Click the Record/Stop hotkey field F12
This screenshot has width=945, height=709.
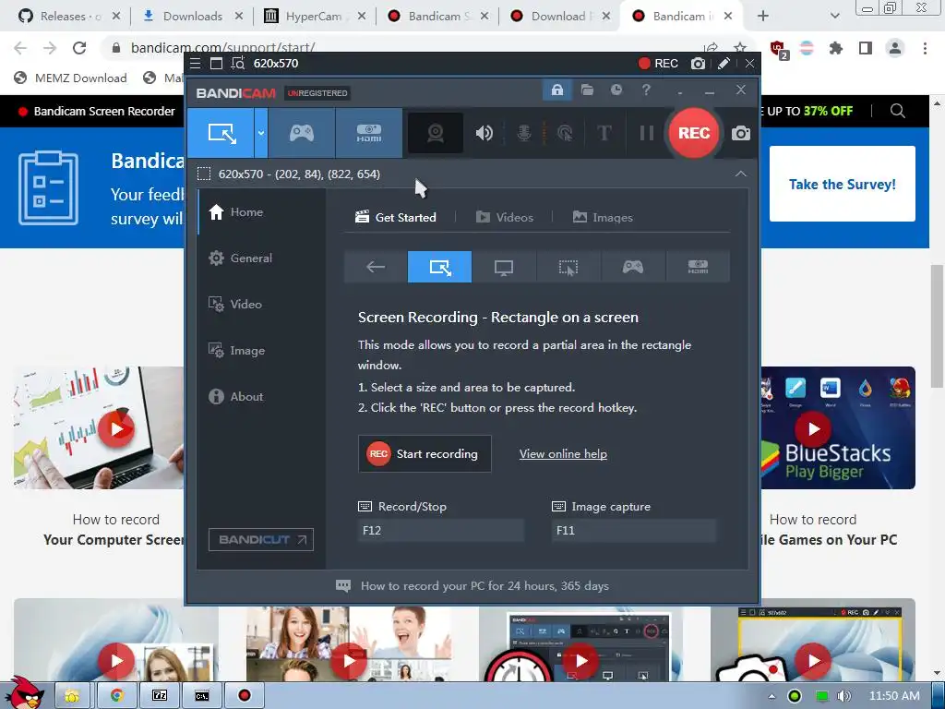tap(441, 531)
